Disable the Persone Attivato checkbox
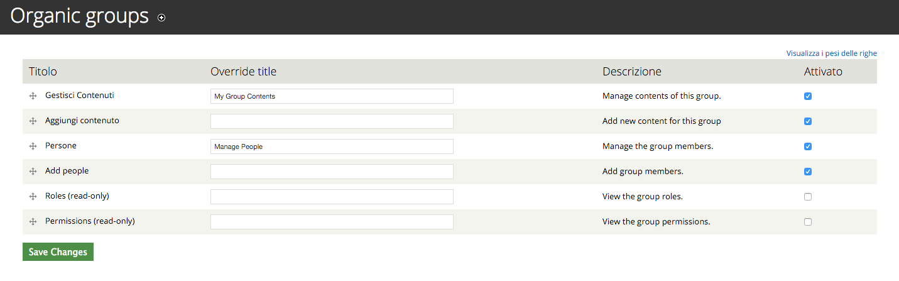 point(808,146)
